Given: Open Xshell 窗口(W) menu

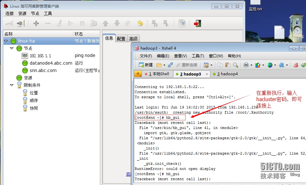Looking at the screenshot, I should [x=216, y=56].
